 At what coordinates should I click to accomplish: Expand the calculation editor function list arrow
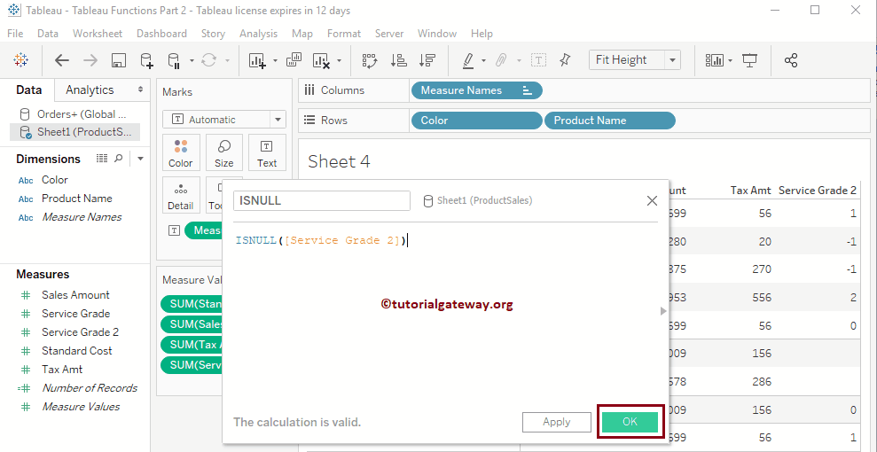click(663, 311)
